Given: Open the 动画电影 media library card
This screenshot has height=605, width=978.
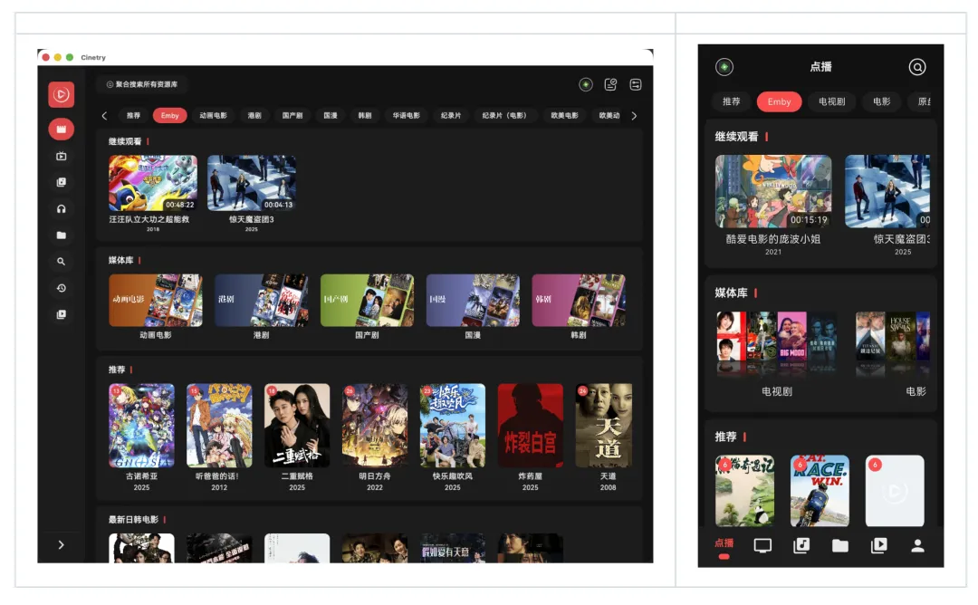Looking at the screenshot, I should (156, 301).
